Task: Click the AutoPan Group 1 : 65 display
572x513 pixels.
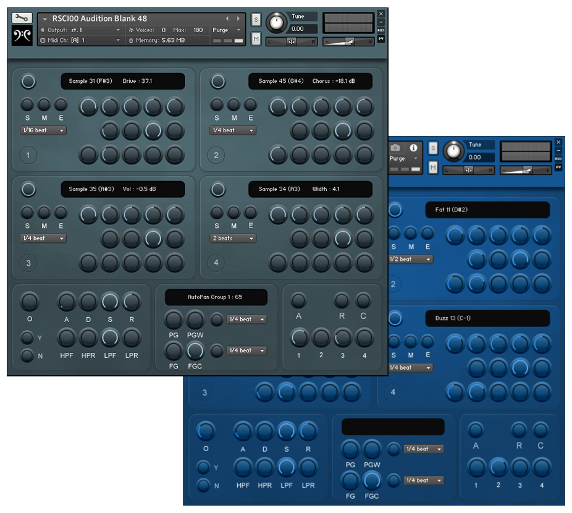Action: point(216,297)
